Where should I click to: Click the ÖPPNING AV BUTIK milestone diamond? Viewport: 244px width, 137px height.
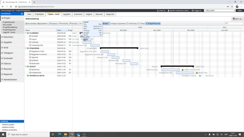(x=200, y=76)
